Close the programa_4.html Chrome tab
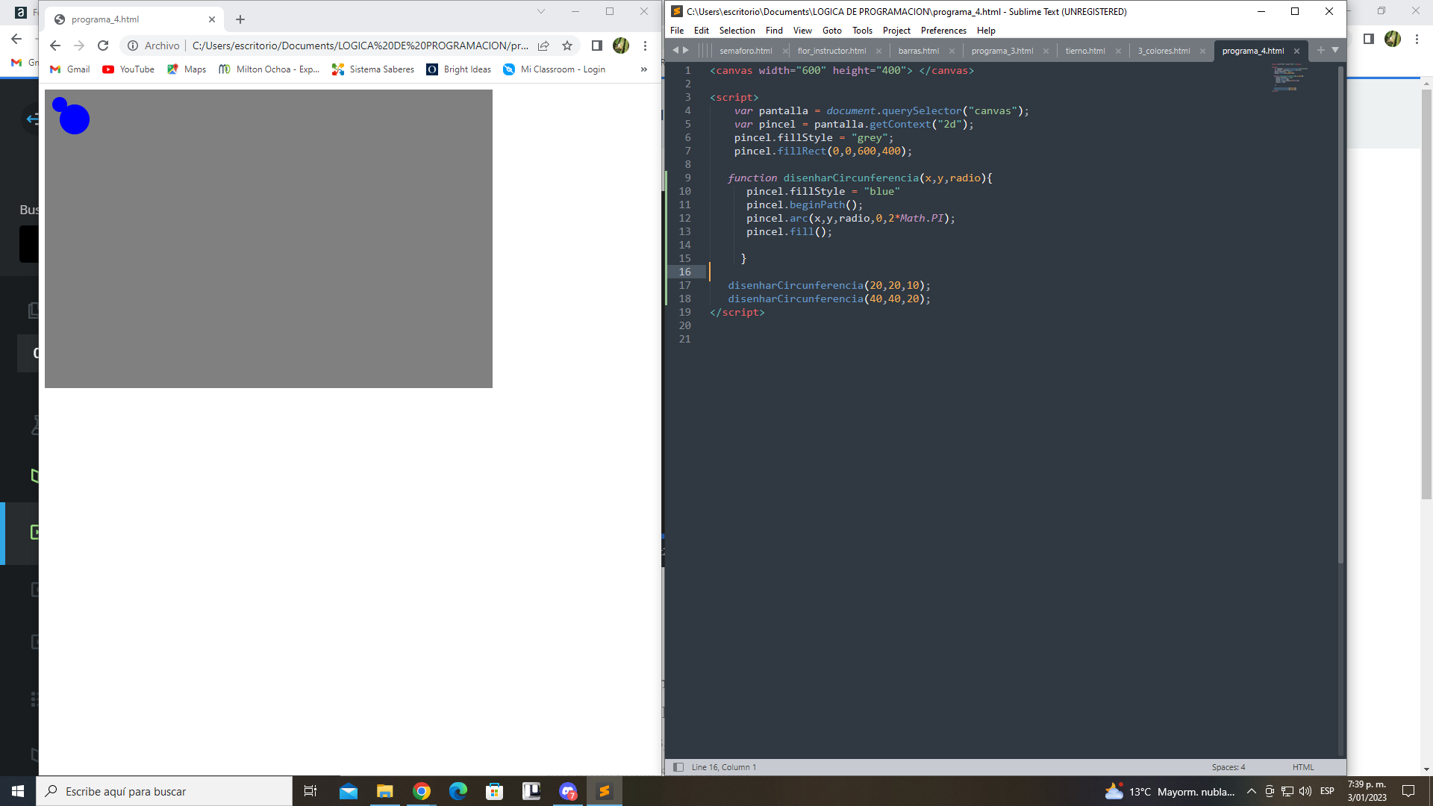This screenshot has height=806, width=1433. (x=212, y=19)
